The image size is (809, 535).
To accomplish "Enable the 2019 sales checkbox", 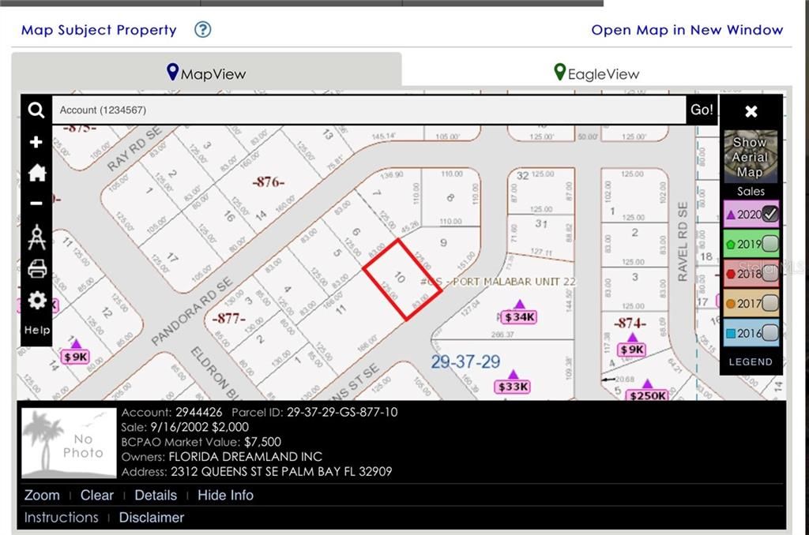I will [x=770, y=244].
